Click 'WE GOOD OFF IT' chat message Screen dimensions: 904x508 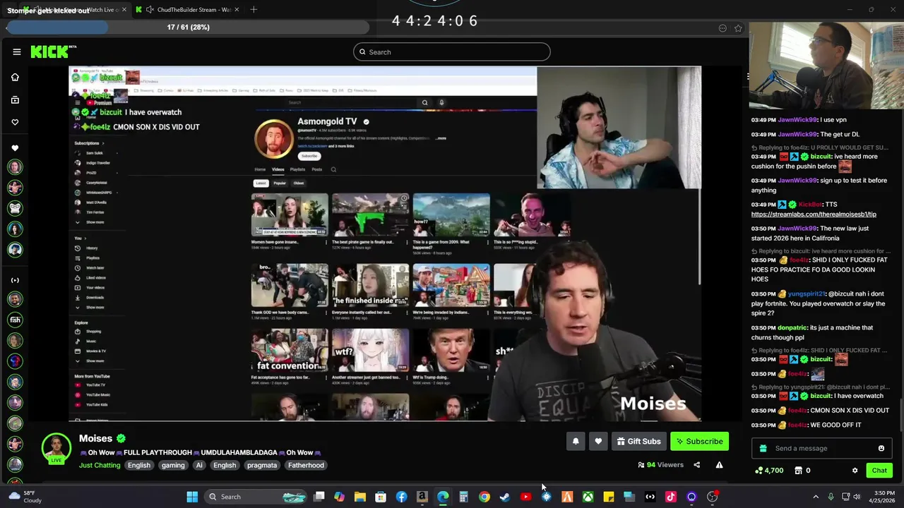click(x=835, y=425)
